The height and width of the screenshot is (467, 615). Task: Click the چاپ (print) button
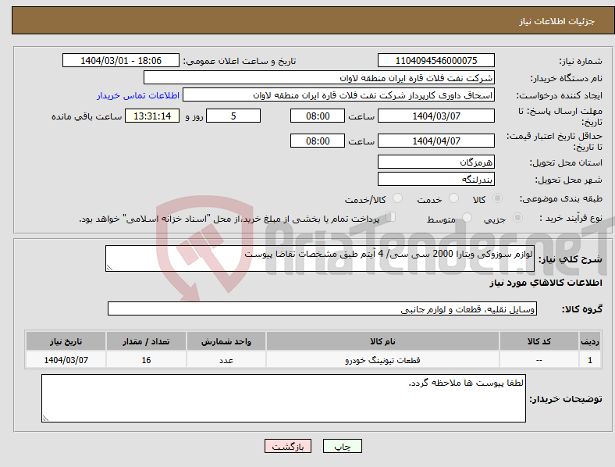tap(342, 446)
